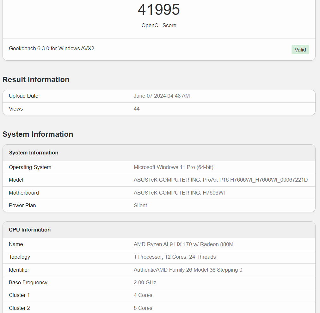Image resolution: width=320 pixels, height=313 pixels.
Task: Click the Base Frequency 2.00 GHz value
Action: click(145, 282)
